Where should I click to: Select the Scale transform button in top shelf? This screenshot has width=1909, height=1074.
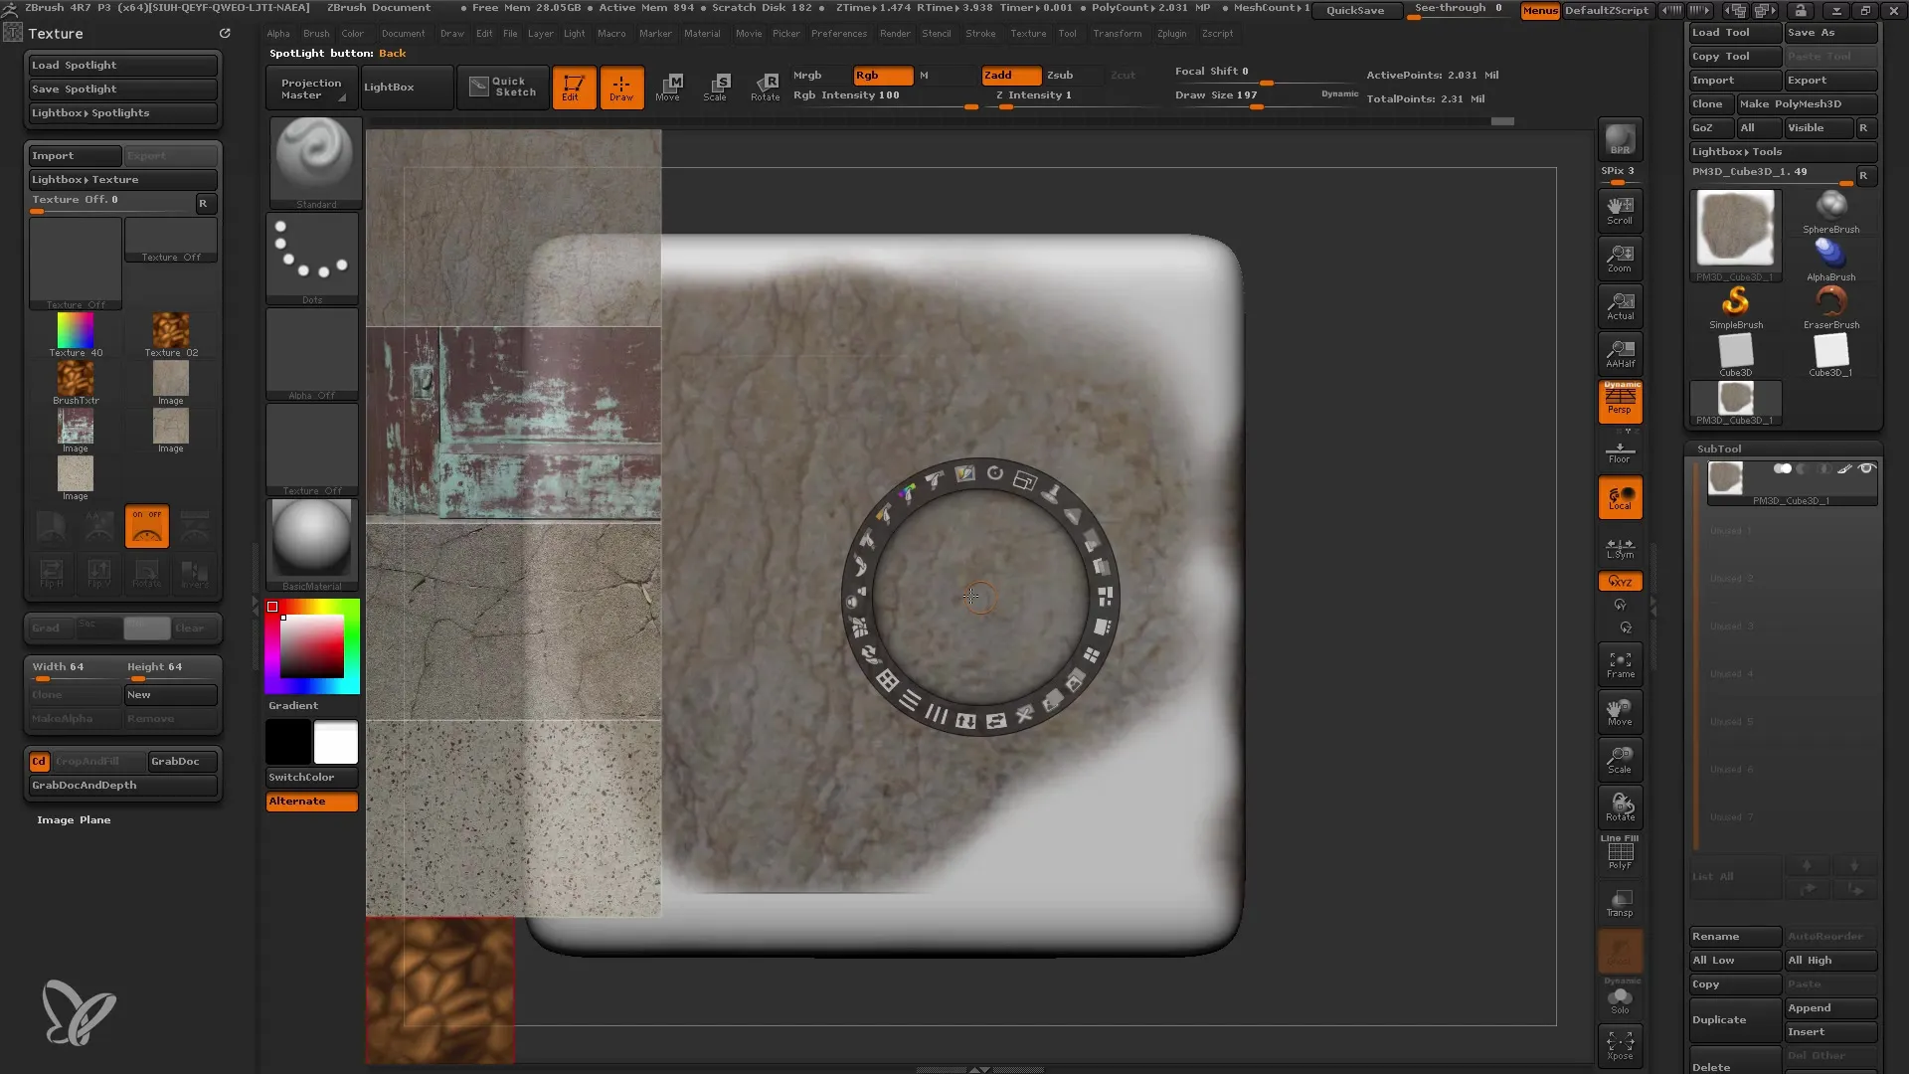[x=717, y=88]
